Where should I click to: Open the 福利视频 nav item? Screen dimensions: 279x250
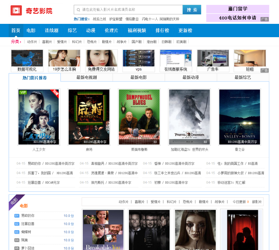137,30
